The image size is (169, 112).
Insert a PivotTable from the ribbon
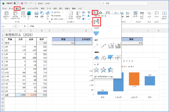pyautogui.click(x=6, y=15)
